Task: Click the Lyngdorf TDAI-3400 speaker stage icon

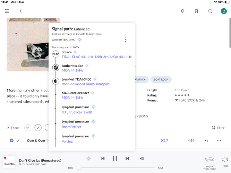Action: tap(56, 81)
